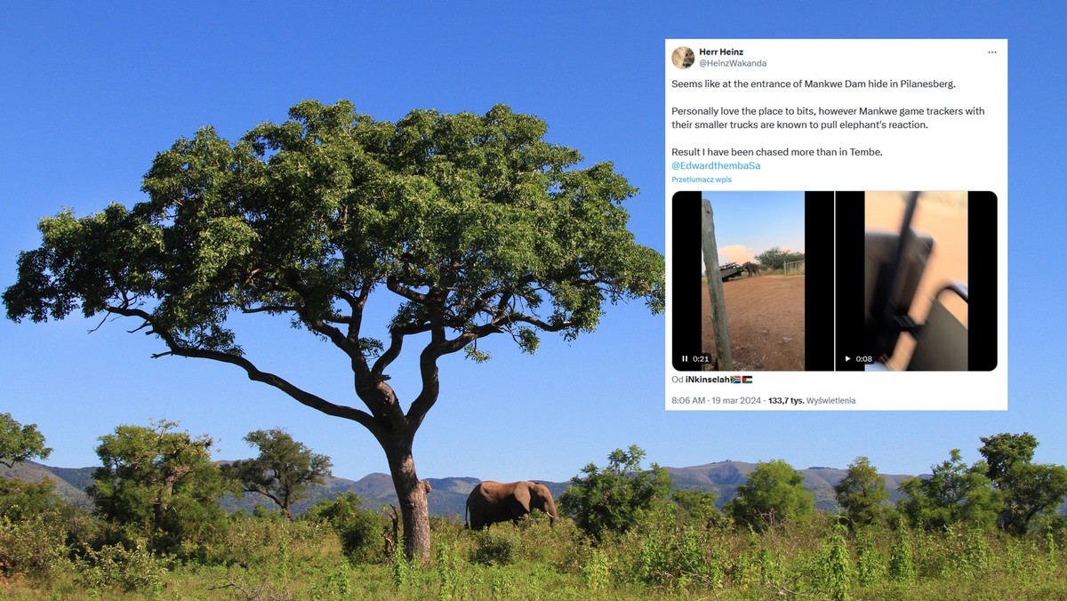Play the right video showing 0:08
This screenshot has height=601, width=1067.
tap(847, 359)
